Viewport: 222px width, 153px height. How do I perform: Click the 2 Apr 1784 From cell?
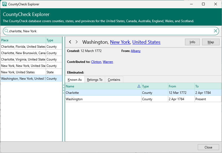click(x=181, y=99)
